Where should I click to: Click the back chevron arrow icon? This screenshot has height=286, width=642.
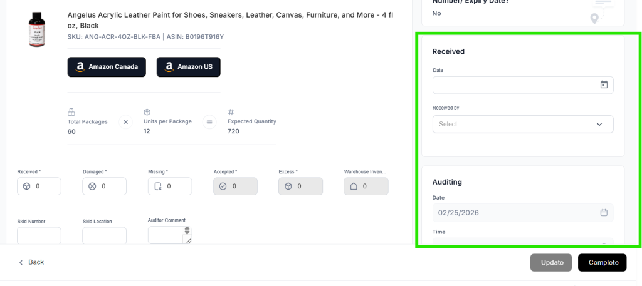21,262
